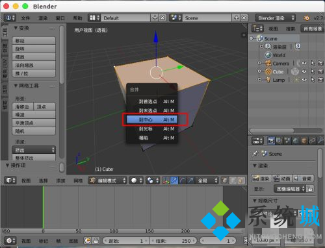Choose merge collapse option
This screenshot has height=248, width=325.
click(x=152, y=138)
